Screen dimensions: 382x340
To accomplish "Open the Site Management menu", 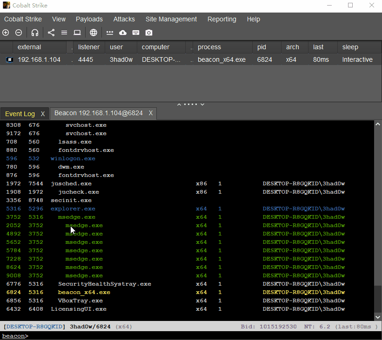I will [171, 19].
